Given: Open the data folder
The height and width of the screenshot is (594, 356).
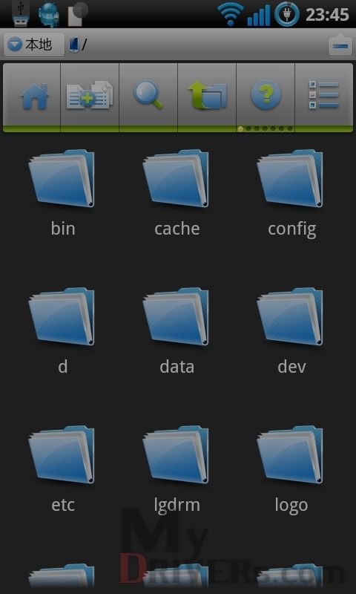Looking at the screenshot, I should [x=177, y=331].
